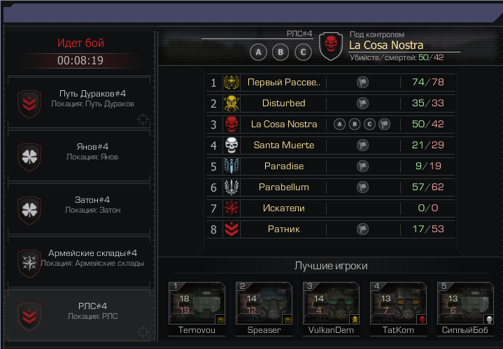The image size is (503, 349).
Task: Open top player Ternovou portrait
Action: tap(197, 304)
